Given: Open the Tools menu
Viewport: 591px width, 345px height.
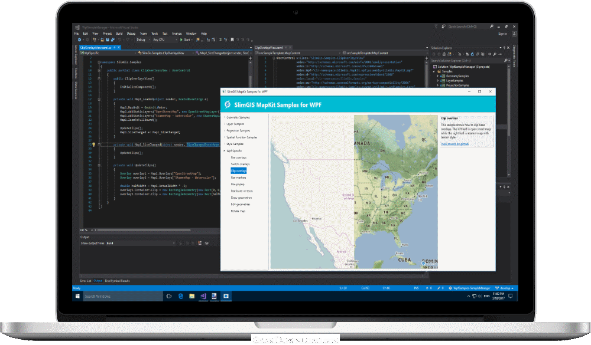Looking at the screenshot, I should pyautogui.click(x=154, y=34).
